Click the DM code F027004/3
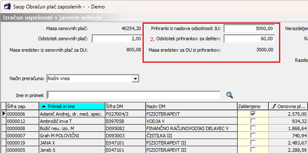Viewport: 308px width, 153px height. click(x=118, y=114)
